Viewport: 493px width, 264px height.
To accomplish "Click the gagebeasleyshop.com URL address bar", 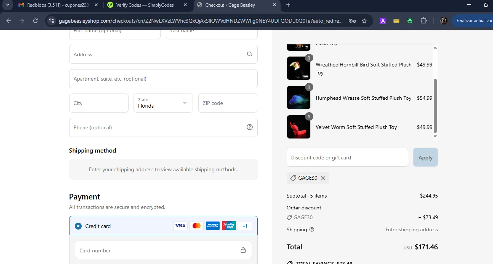I will [200, 21].
